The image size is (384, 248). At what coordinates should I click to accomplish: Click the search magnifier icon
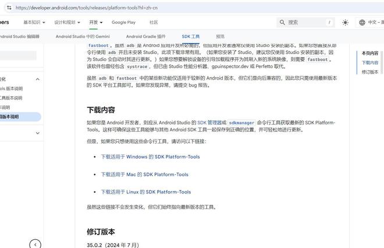pyautogui.click(x=282, y=22)
